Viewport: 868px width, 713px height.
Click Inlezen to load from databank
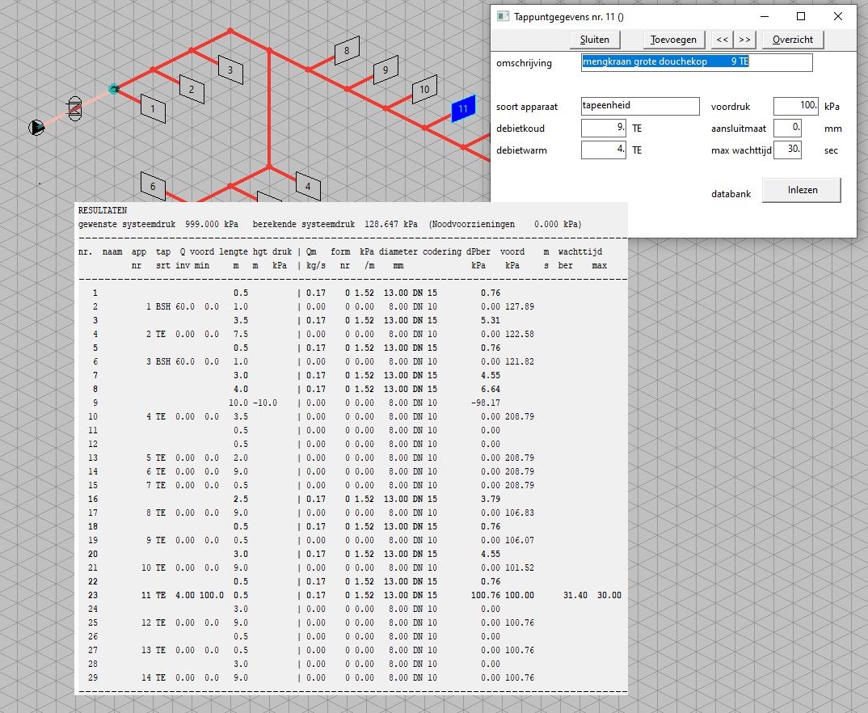click(x=802, y=190)
